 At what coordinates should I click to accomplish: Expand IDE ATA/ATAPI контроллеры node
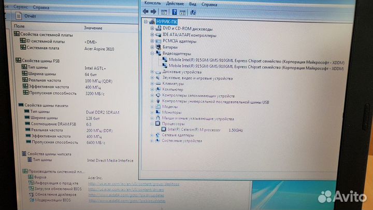[152, 35]
